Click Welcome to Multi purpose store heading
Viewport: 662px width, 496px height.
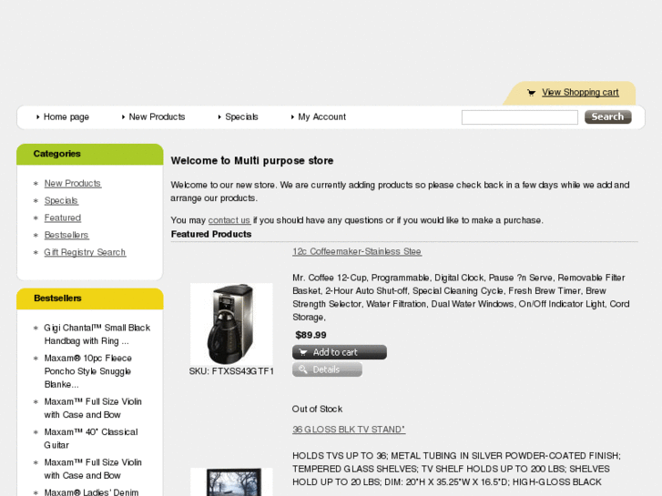[x=252, y=161]
